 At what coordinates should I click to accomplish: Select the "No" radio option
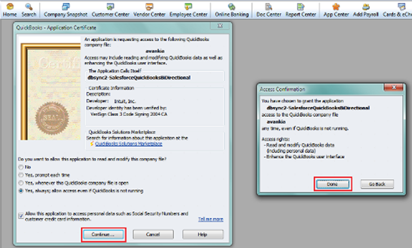click(21, 168)
